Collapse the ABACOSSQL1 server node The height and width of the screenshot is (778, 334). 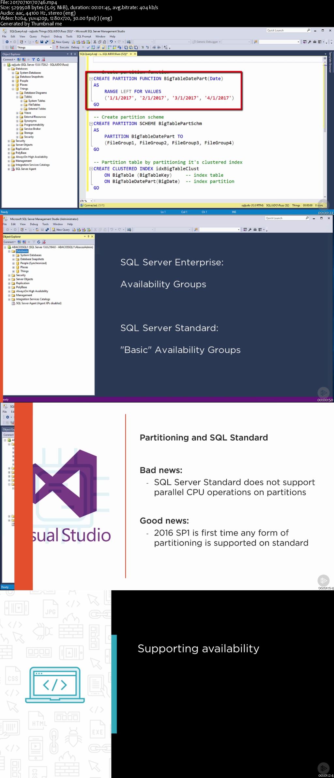tap(5, 247)
